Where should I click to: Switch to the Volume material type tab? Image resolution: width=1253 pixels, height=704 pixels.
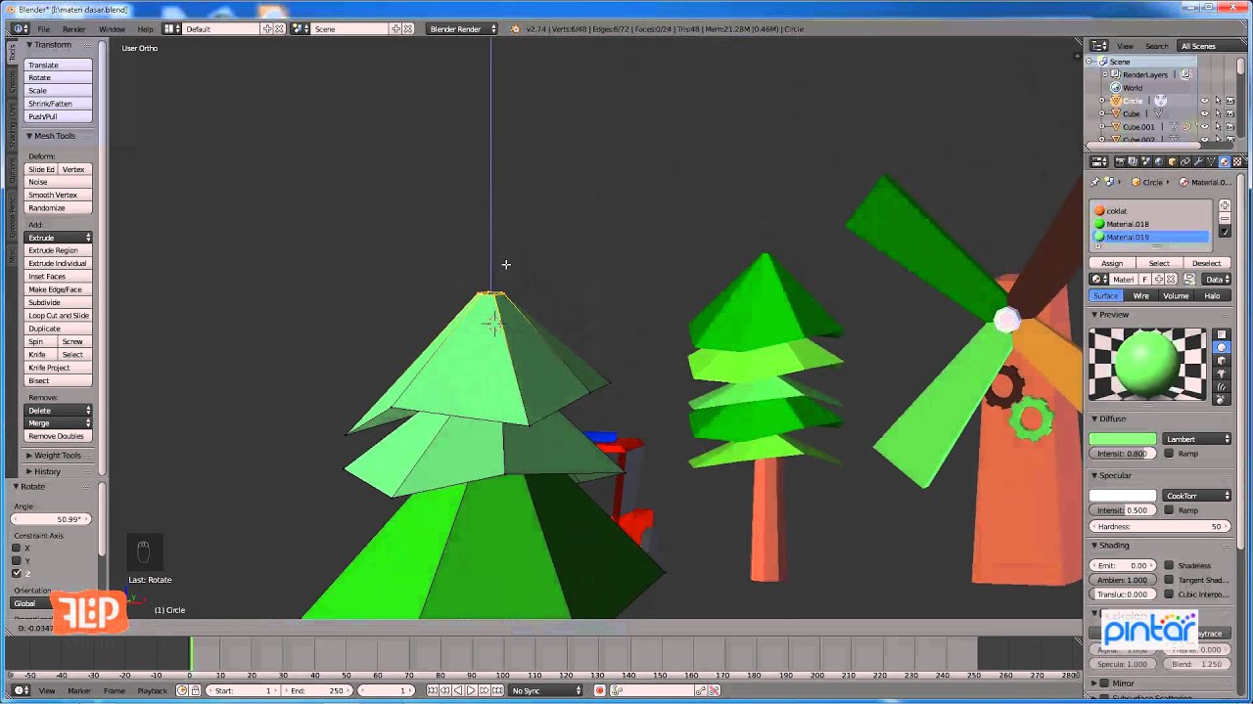(1176, 295)
